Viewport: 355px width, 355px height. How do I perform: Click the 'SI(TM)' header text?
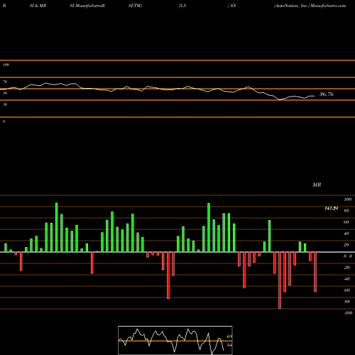click(135, 6)
